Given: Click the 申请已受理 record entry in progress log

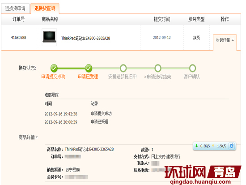Looking at the screenshot, I should [x=99, y=122].
